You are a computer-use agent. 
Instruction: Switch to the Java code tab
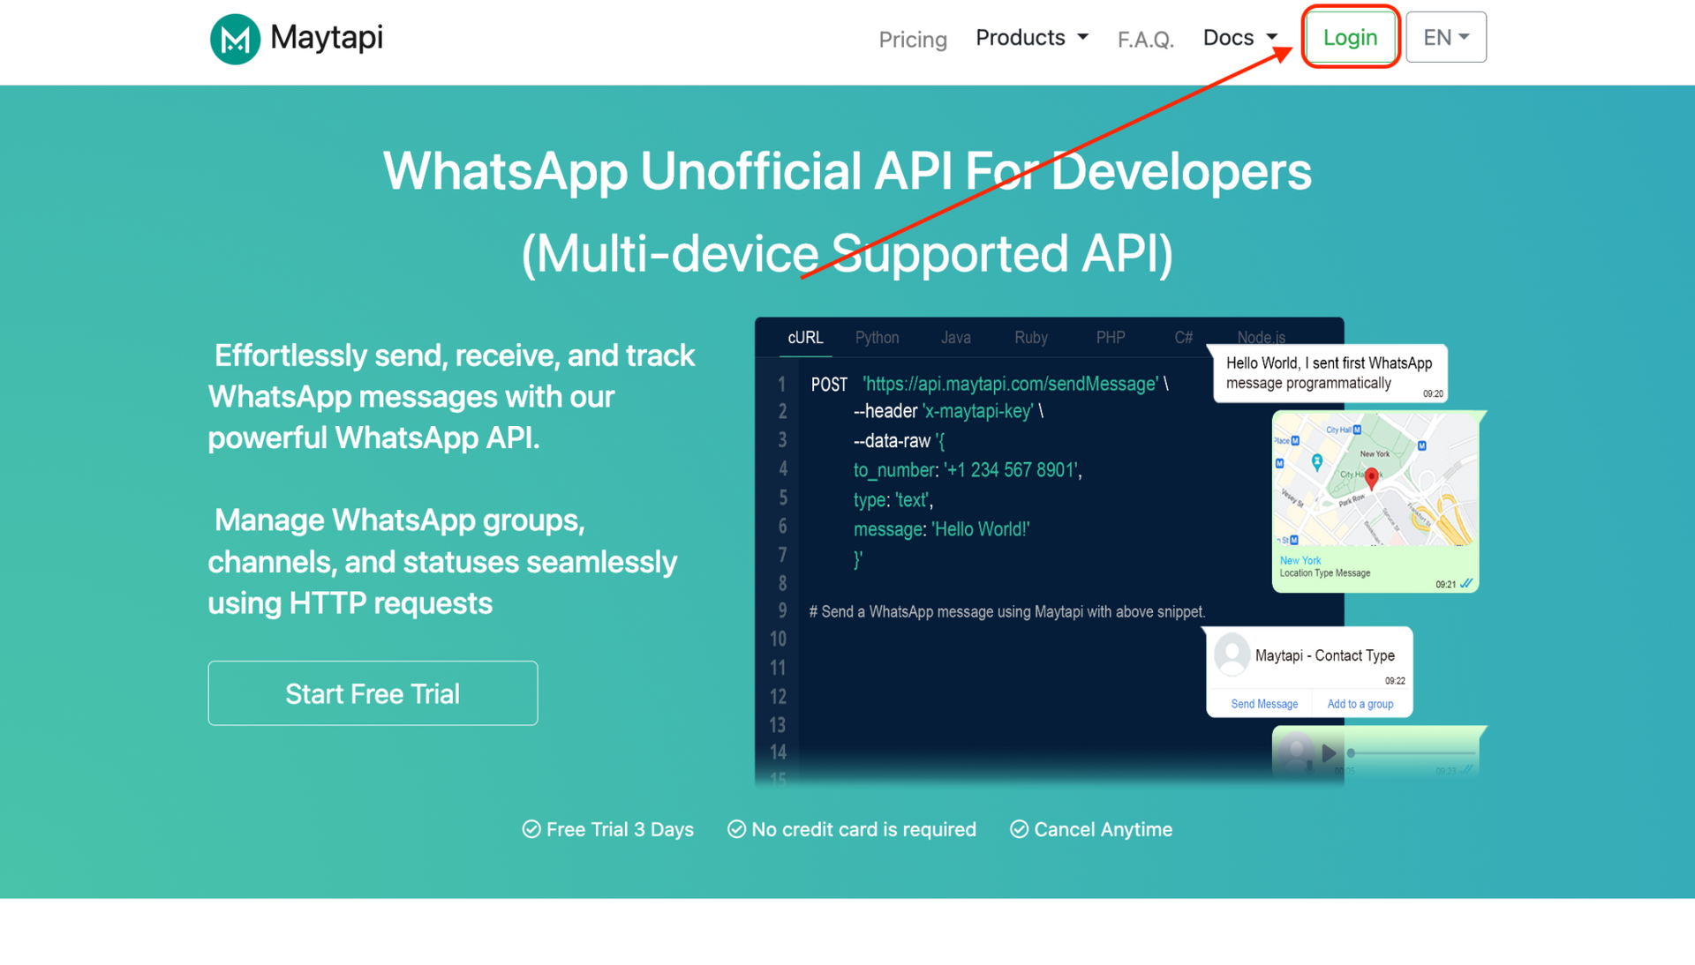pos(955,338)
